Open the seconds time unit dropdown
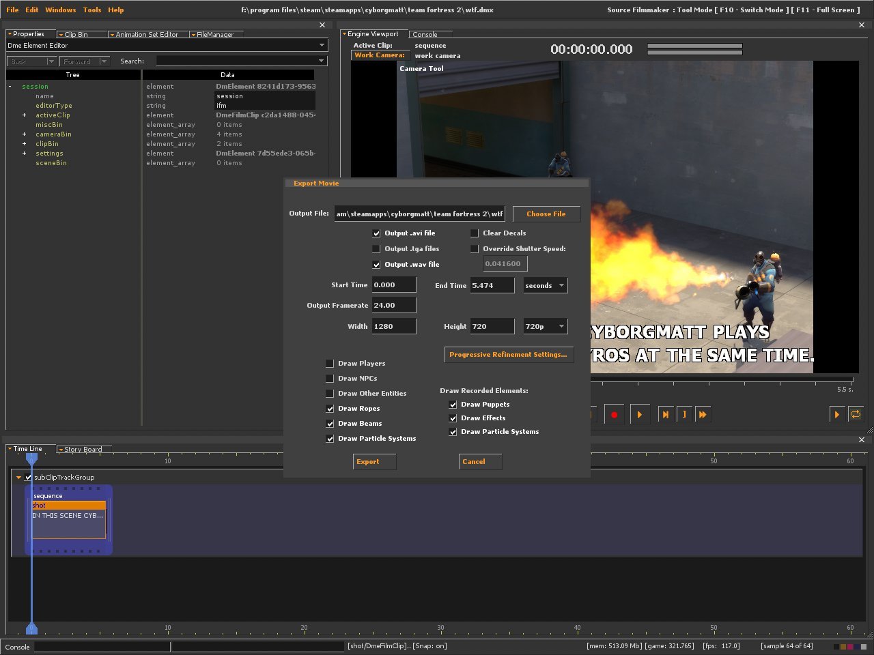The height and width of the screenshot is (655, 874). [x=545, y=286]
